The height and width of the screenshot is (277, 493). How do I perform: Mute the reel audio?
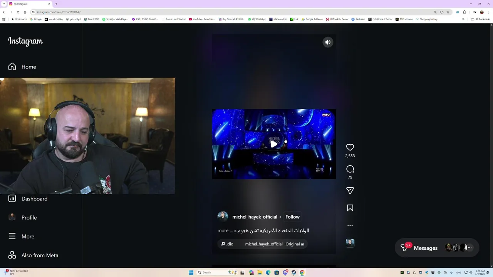click(328, 42)
